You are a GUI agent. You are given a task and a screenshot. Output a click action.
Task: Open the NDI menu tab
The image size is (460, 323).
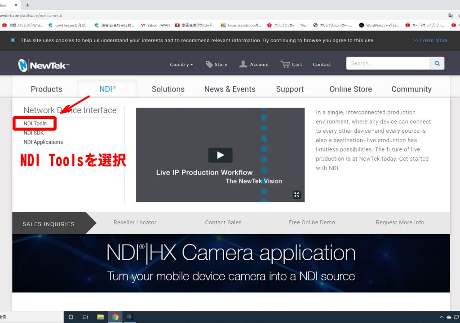coord(107,89)
